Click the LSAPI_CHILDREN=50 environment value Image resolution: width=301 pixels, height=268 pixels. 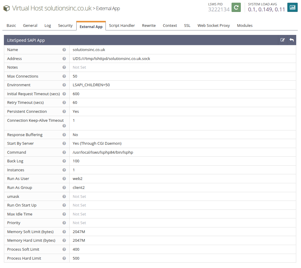[x=91, y=85]
